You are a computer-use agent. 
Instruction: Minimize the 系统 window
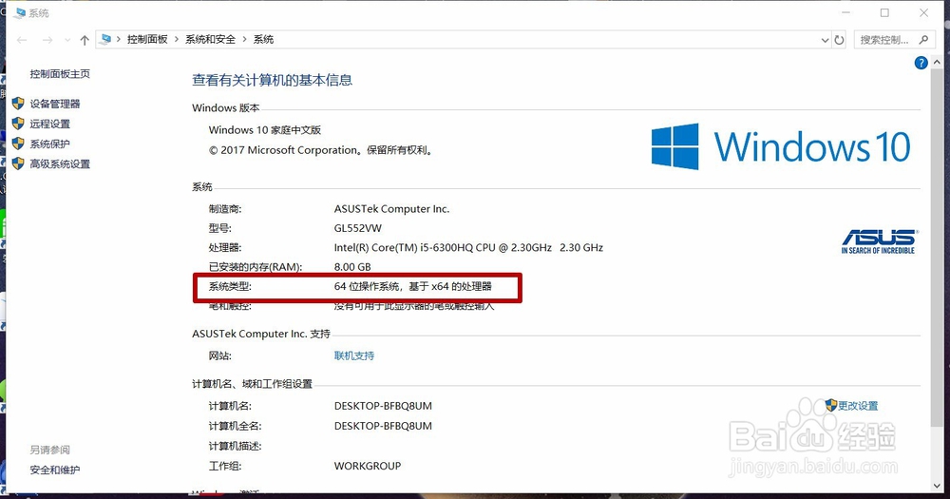pyautogui.click(x=846, y=12)
